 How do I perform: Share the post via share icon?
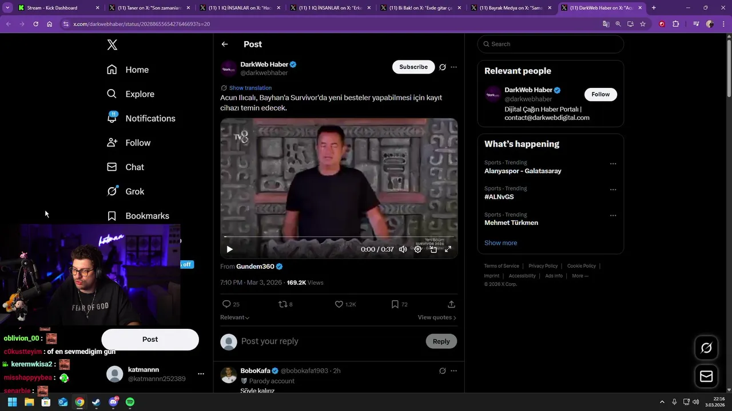click(451, 304)
